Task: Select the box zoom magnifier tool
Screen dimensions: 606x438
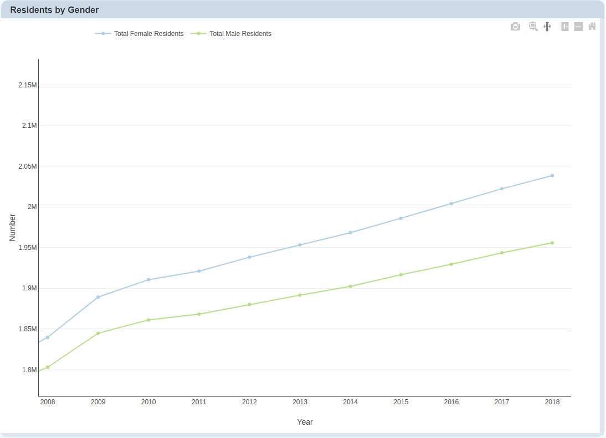Action: 533,27
